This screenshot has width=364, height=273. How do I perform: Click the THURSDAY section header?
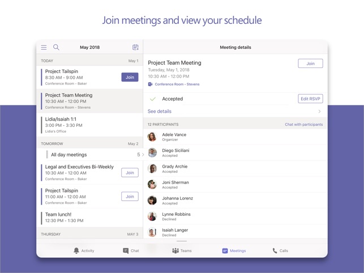click(89, 234)
